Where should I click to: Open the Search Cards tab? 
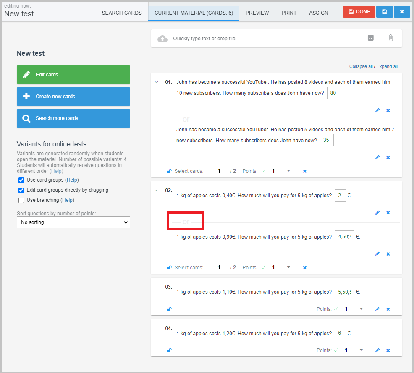[122, 13]
